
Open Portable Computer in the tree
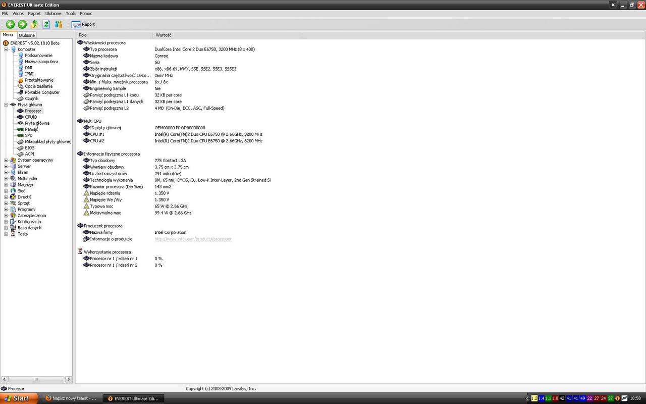point(42,92)
